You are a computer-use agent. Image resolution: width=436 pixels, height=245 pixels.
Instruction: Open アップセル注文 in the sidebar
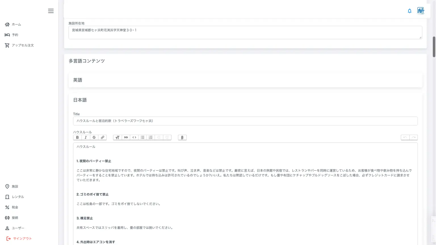(x=22, y=45)
